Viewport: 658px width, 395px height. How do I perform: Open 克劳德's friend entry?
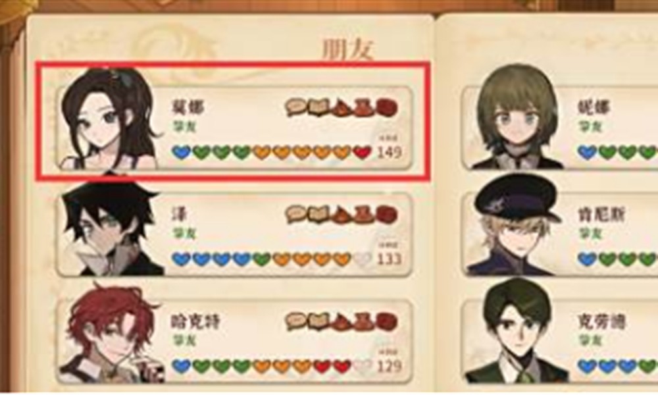[x=560, y=341]
